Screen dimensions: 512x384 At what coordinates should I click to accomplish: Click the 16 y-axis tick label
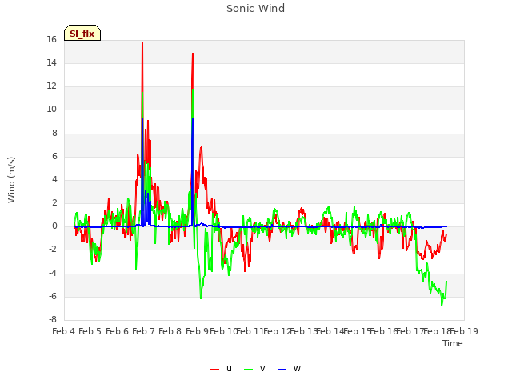pyautogui.click(x=51, y=39)
